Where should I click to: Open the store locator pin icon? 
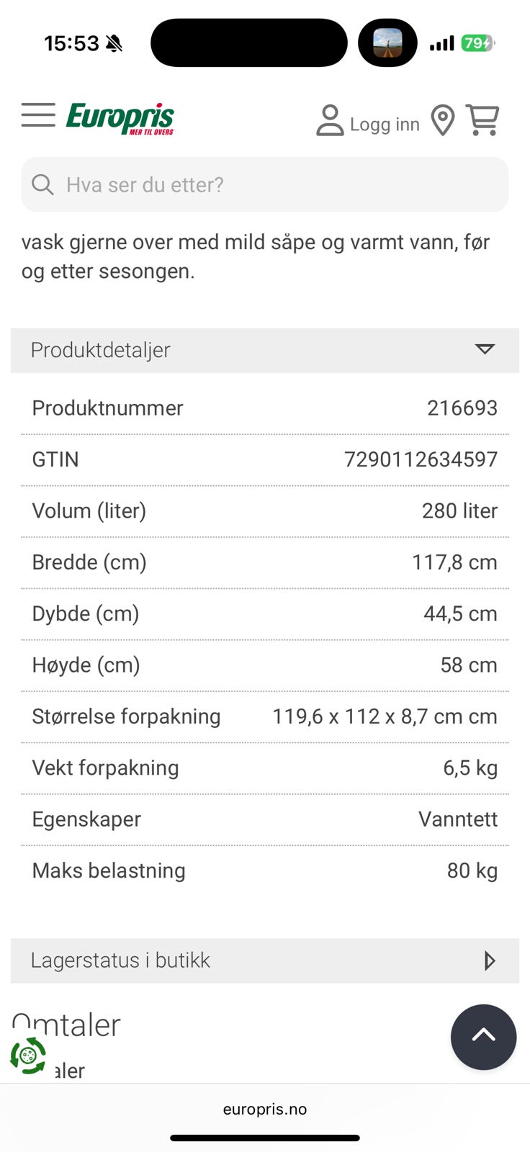point(443,120)
